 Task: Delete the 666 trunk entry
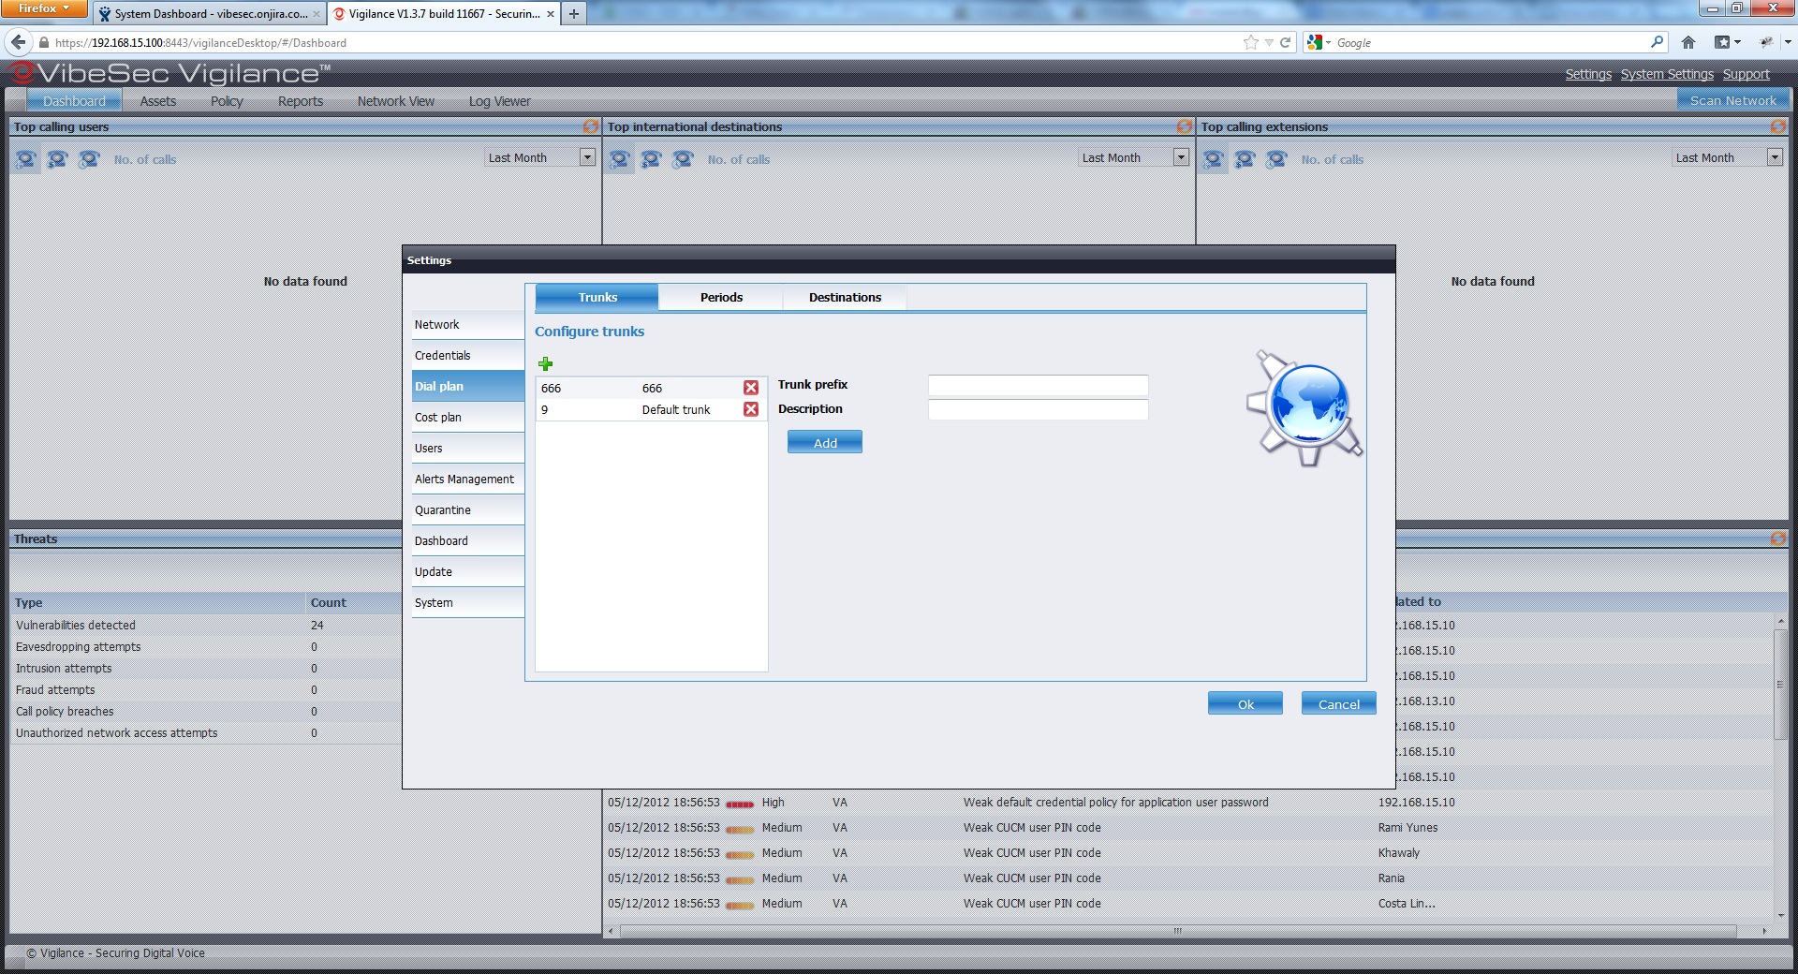750,388
